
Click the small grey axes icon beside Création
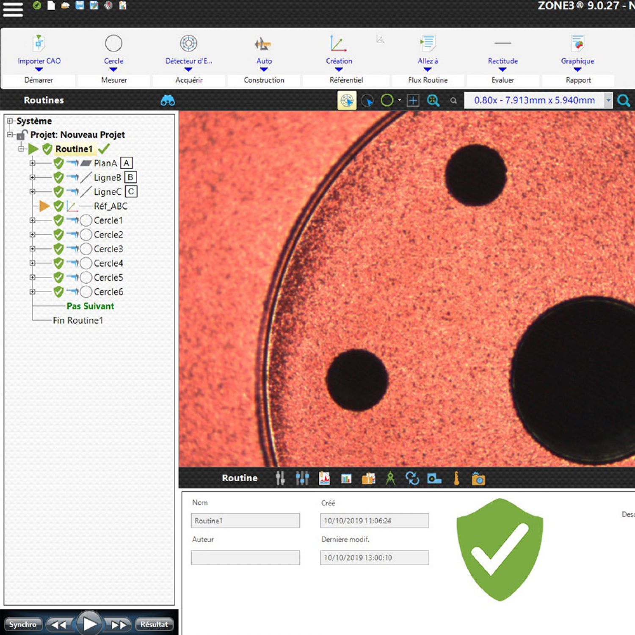click(380, 39)
